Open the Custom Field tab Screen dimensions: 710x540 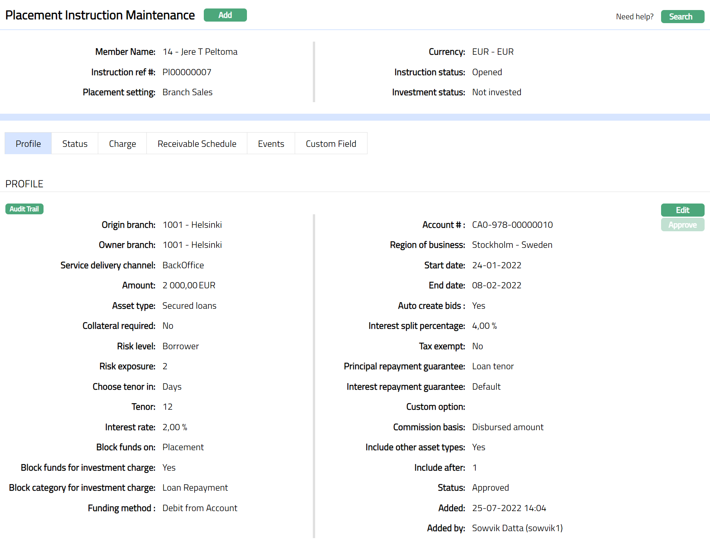331,143
